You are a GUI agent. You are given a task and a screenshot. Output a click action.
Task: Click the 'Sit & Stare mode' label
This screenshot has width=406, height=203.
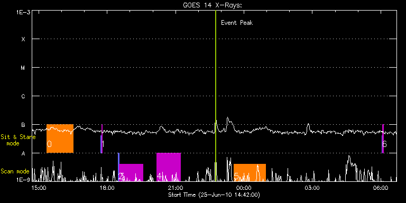pyautogui.click(x=19, y=140)
